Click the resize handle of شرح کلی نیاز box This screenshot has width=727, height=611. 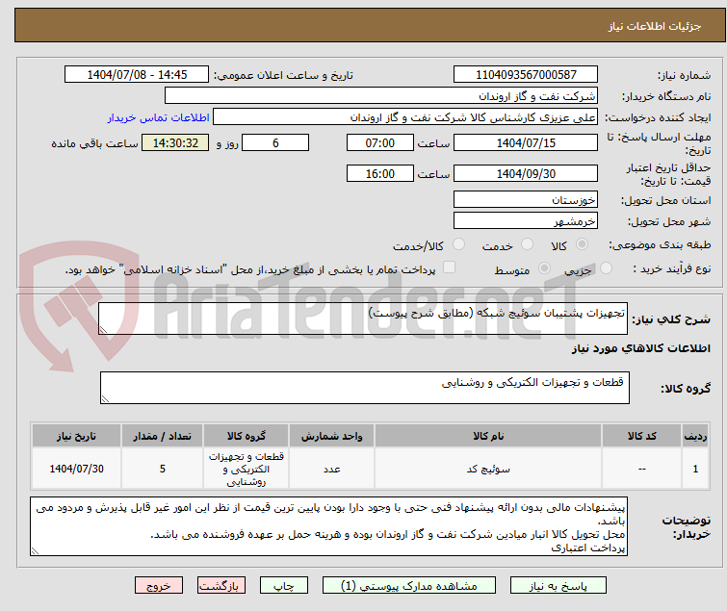point(103,330)
